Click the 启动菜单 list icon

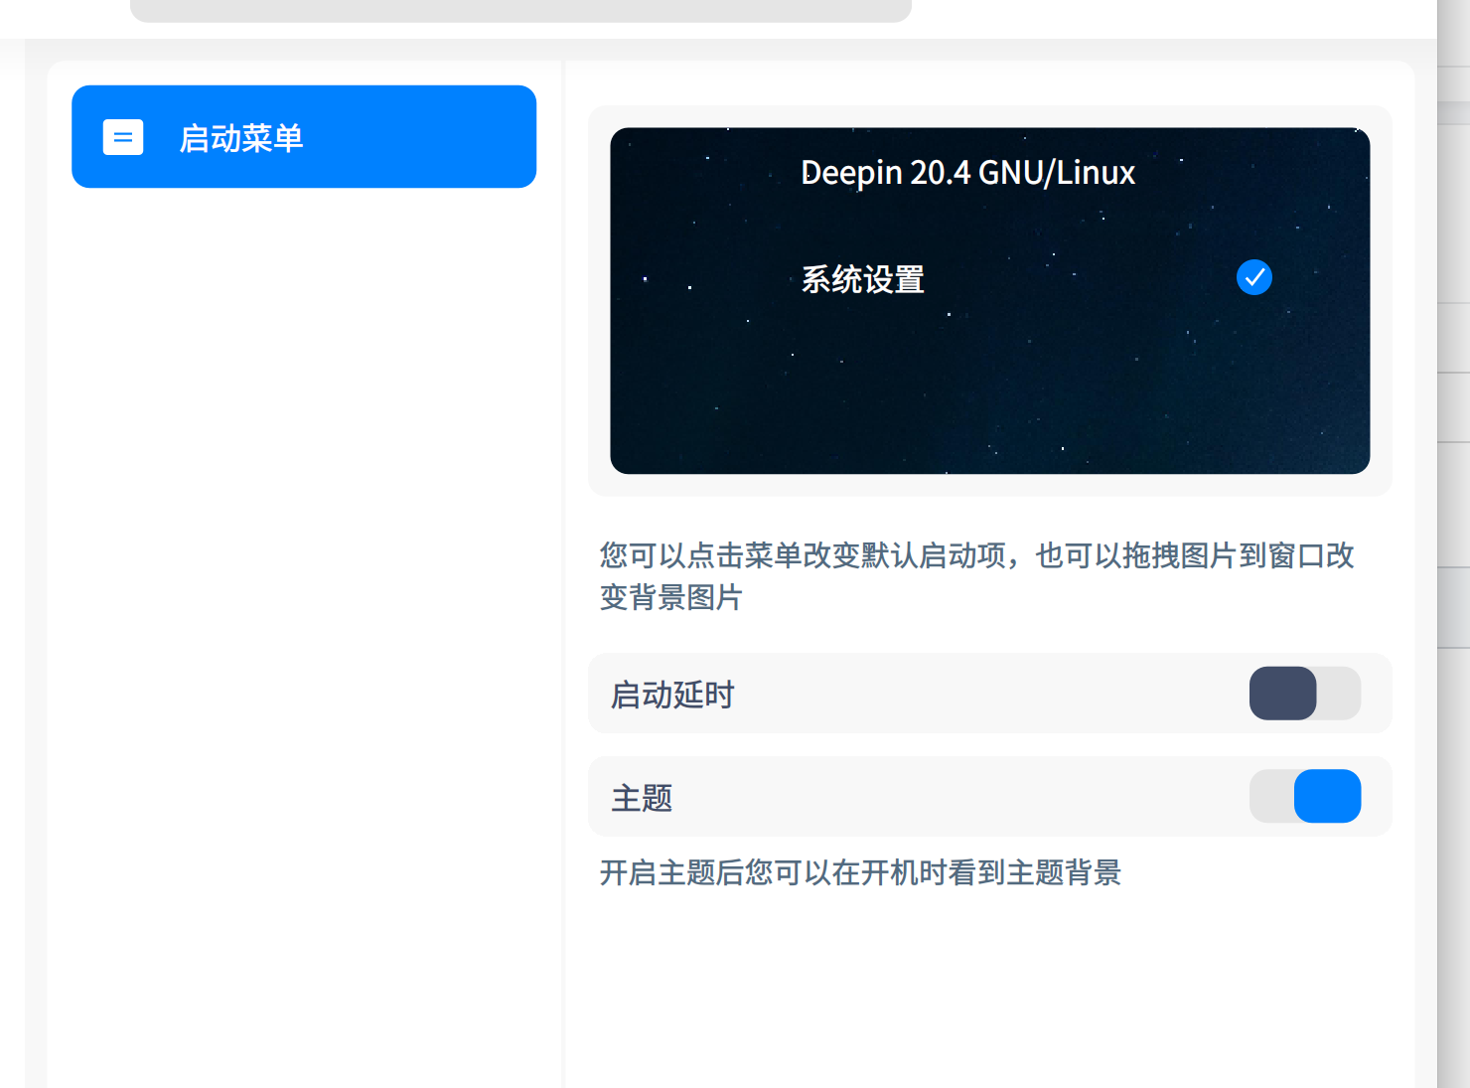pyautogui.click(x=123, y=137)
